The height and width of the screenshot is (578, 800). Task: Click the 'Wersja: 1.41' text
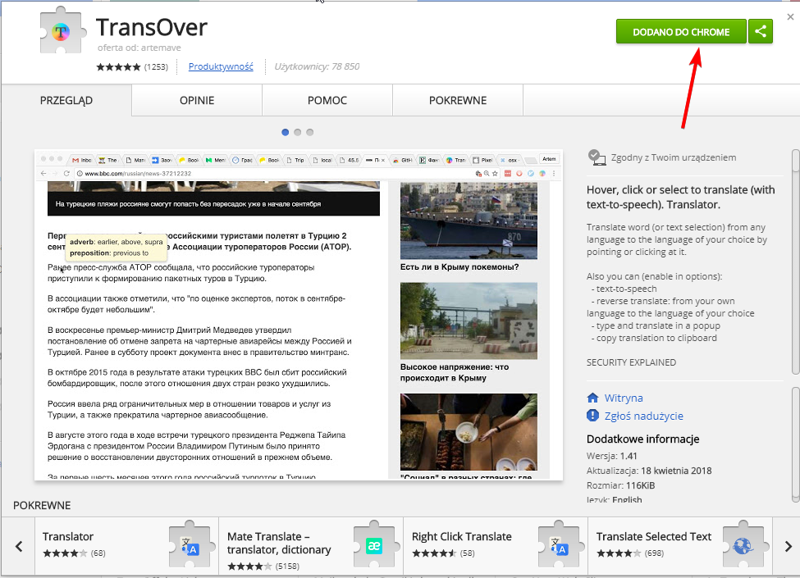tap(612, 456)
